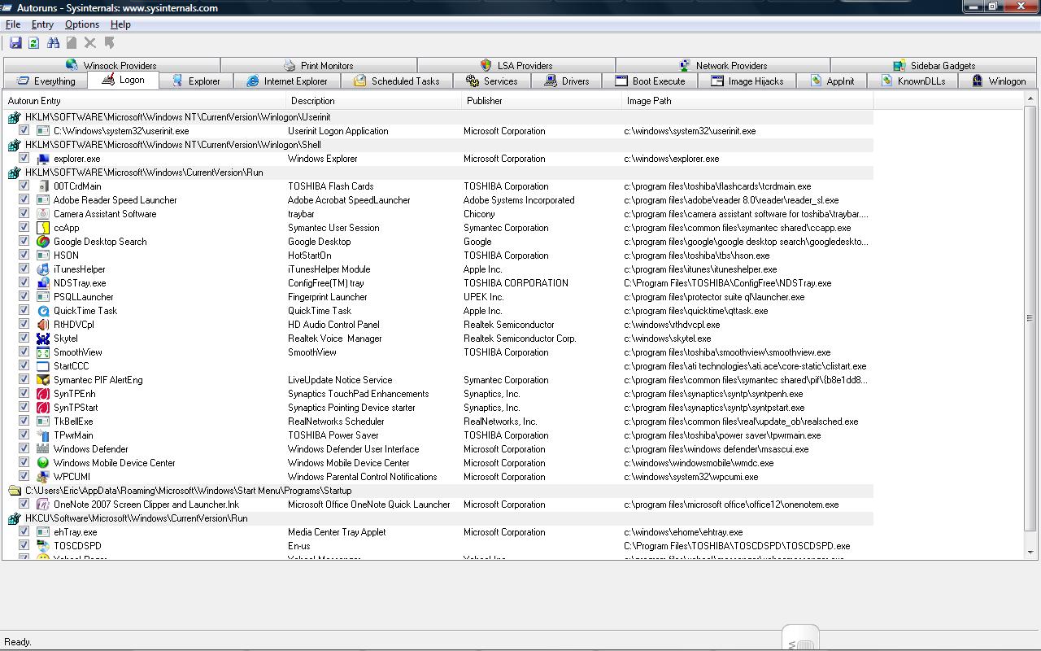This screenshot has width=1041, height=651.
Task: Click the OneNote 2007 Screen Clipper icon
Action: (43, 505)
